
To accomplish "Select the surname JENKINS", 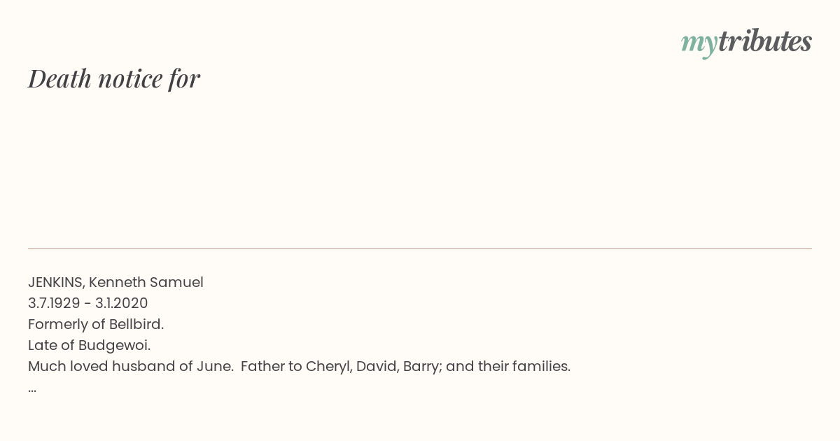I will coord(56,283).
